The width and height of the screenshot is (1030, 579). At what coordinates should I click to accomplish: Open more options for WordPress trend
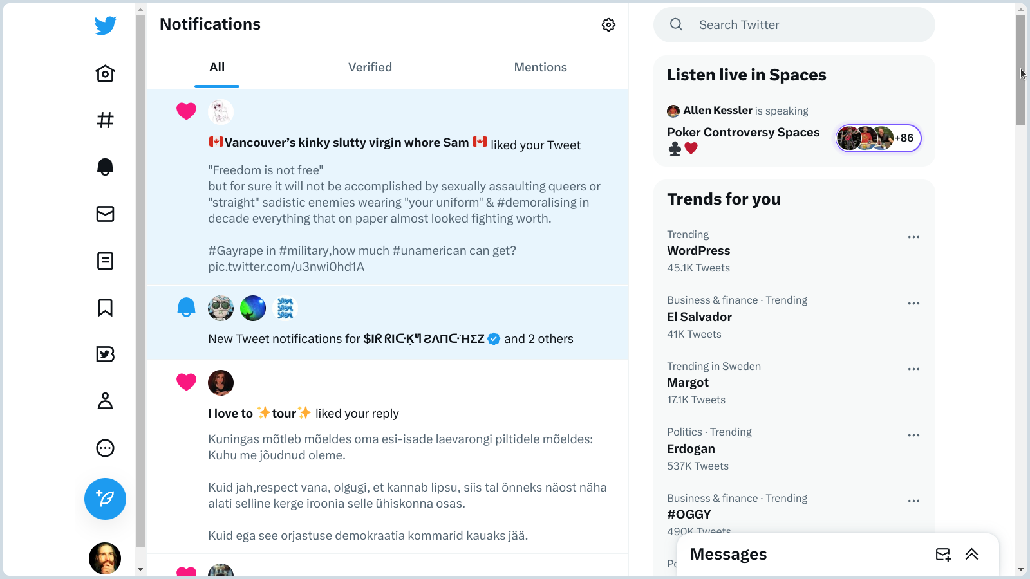(x=913, y=237)
